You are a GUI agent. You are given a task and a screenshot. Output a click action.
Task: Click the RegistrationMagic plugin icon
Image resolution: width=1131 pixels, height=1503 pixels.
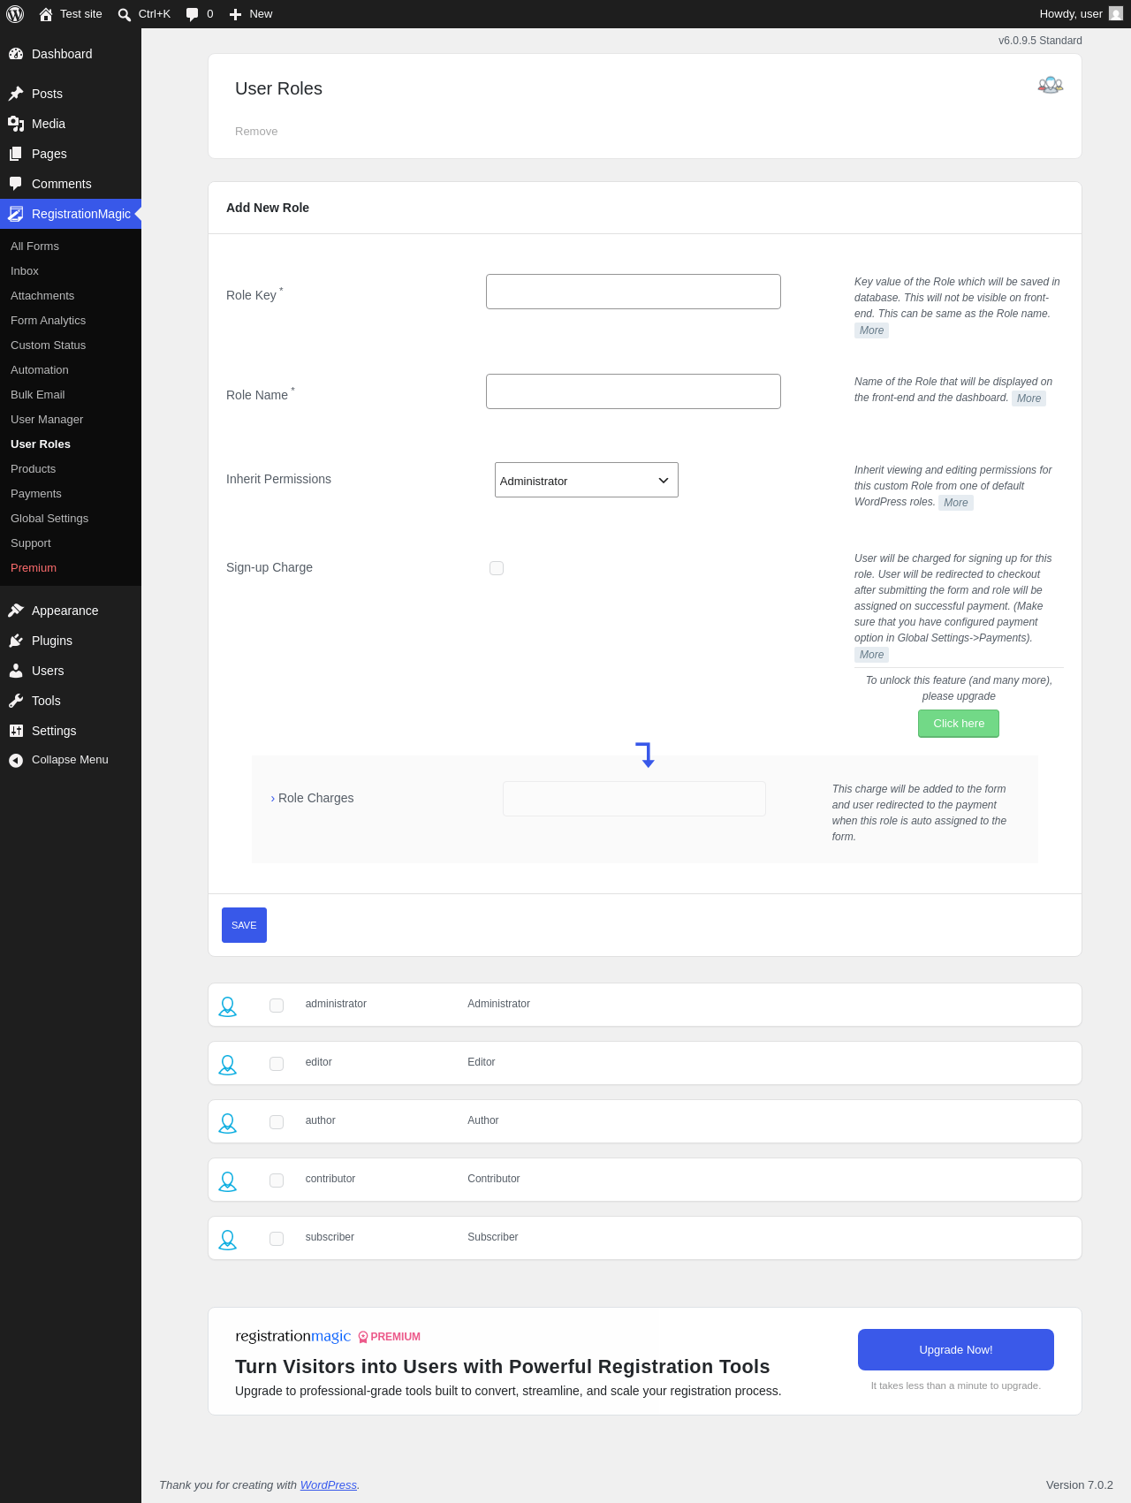[x=16, y=214]
